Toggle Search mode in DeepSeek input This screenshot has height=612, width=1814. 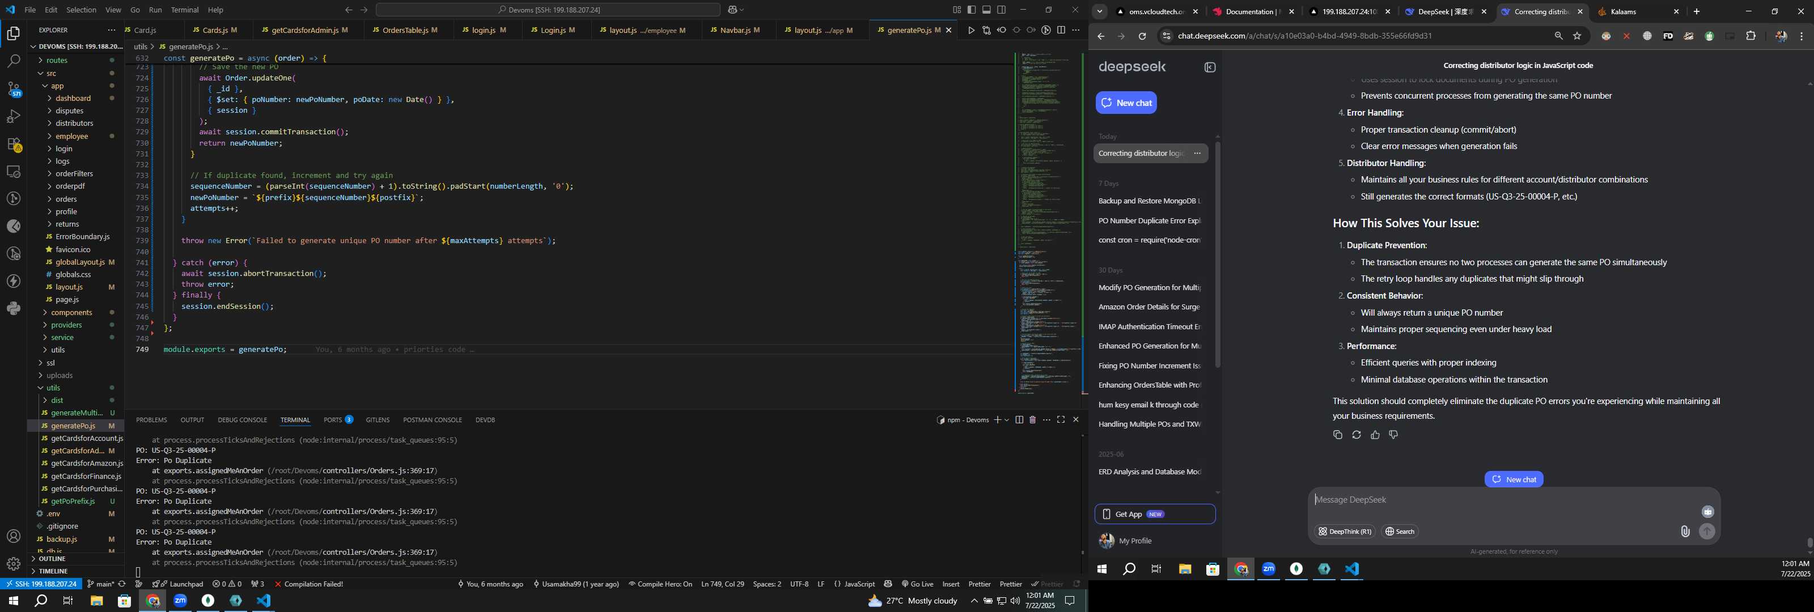1400,532
